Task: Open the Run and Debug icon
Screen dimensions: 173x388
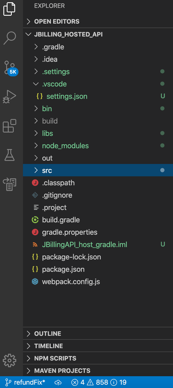Action: click(x=10, y=97)
